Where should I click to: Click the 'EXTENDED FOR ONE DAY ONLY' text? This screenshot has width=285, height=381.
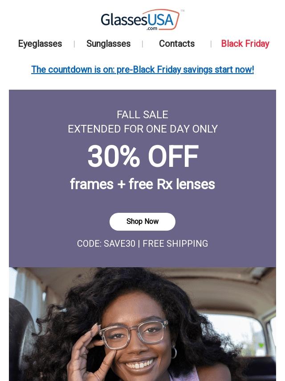(142, 129)
